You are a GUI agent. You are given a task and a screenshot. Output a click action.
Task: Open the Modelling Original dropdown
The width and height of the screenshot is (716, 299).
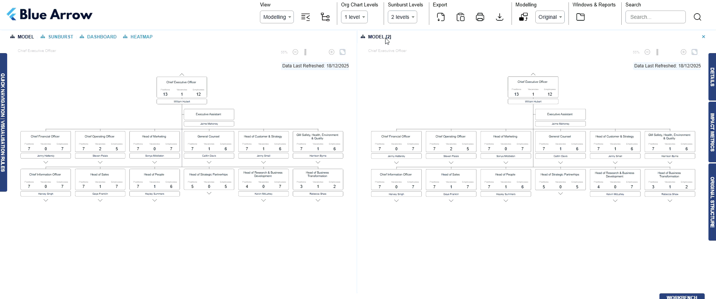(x=550, y=17)
